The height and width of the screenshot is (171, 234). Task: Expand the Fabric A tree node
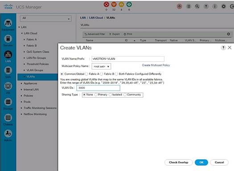[x=25, y=40]
